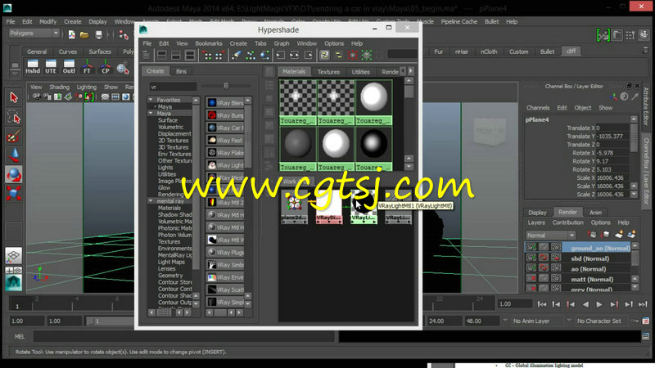
Task: Open the Polygons menu set dropdown
Action: [x=34, y=33]
